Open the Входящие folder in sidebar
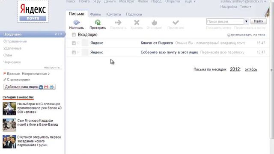Image resolution: width=274 pixels, height=154 pixels. point(33,34)
